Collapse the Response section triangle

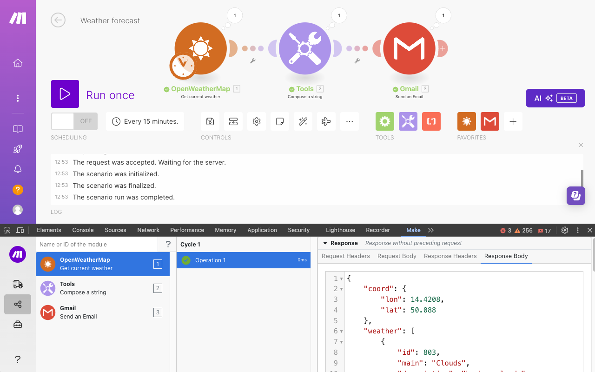tap(324, 243)
